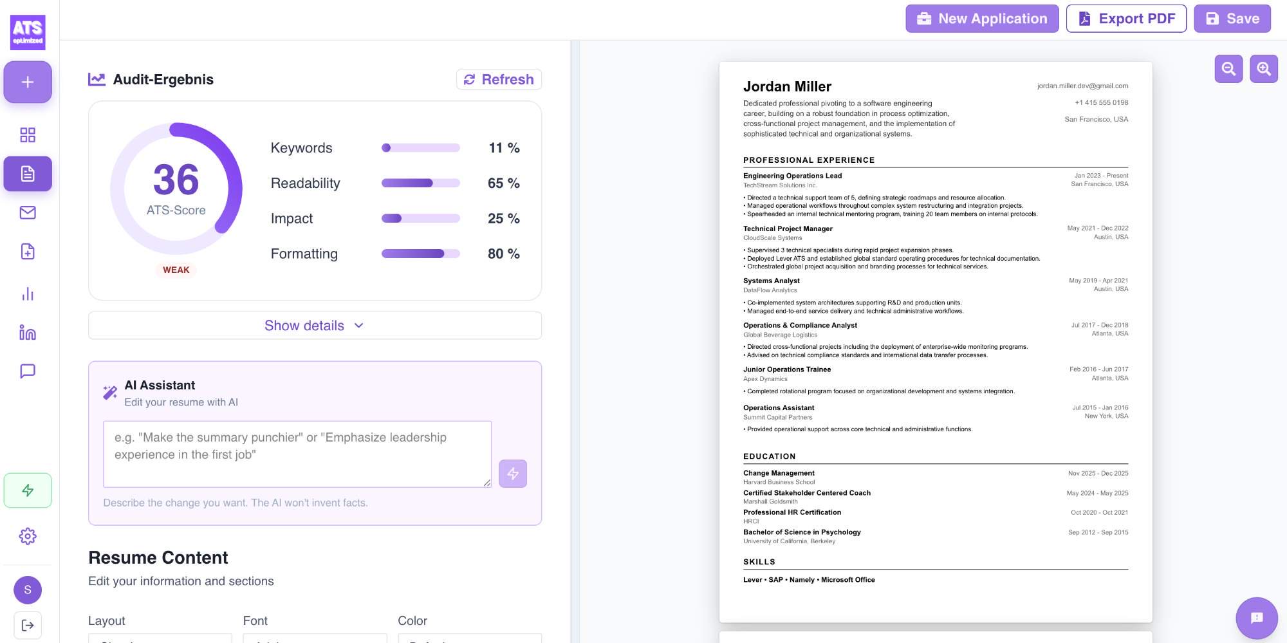Open the Color dropdown below Resume Content

tap(470, 638)
